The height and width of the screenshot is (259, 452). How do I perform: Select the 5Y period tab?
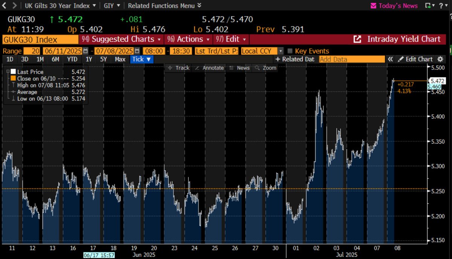(x=103, y=59)
